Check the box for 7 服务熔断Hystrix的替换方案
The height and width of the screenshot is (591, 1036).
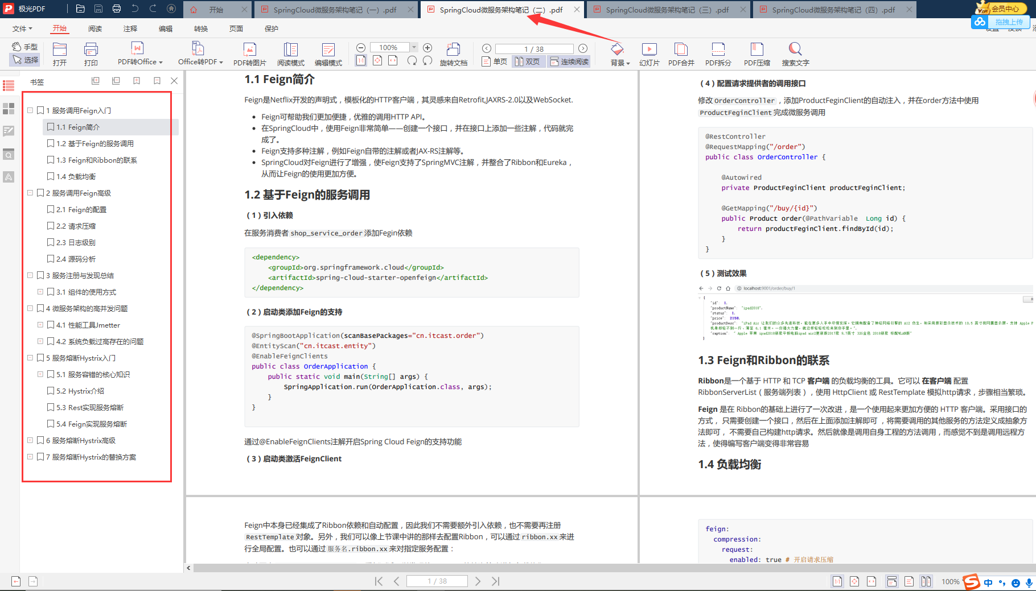pos(40,457)
